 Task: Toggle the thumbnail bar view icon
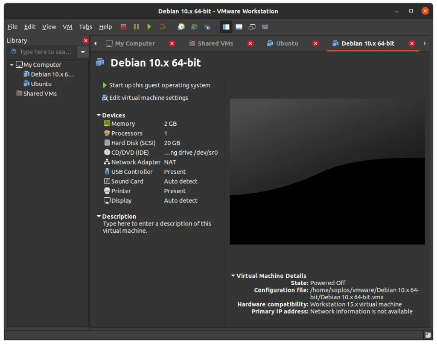[x=239, y=27]
